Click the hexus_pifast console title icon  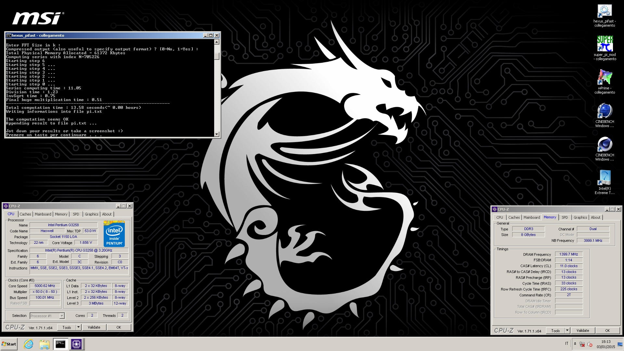coord(8,35)
